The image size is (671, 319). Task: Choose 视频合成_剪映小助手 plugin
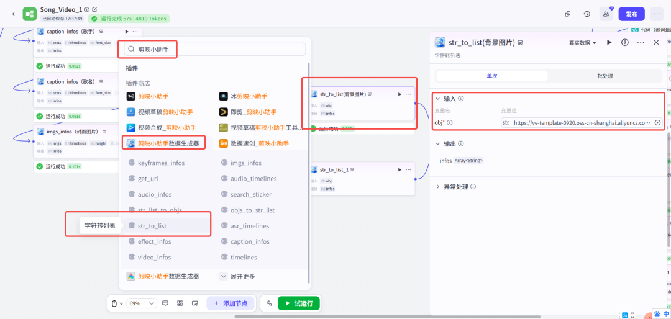click(162, 127)
